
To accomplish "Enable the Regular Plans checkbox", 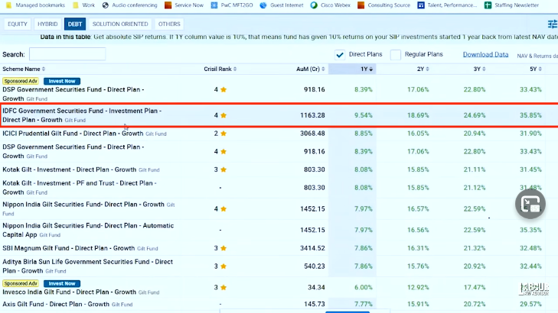I will 396,55.
